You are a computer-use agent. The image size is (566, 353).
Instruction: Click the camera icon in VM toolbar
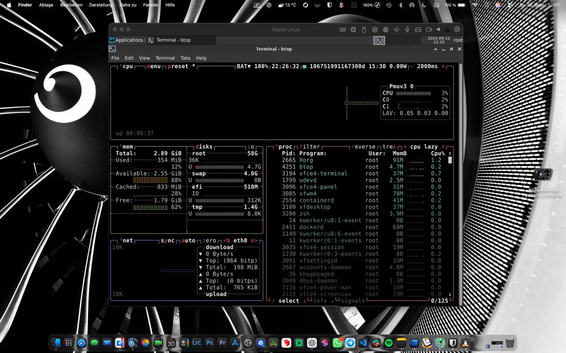click(x=429, y=30)
